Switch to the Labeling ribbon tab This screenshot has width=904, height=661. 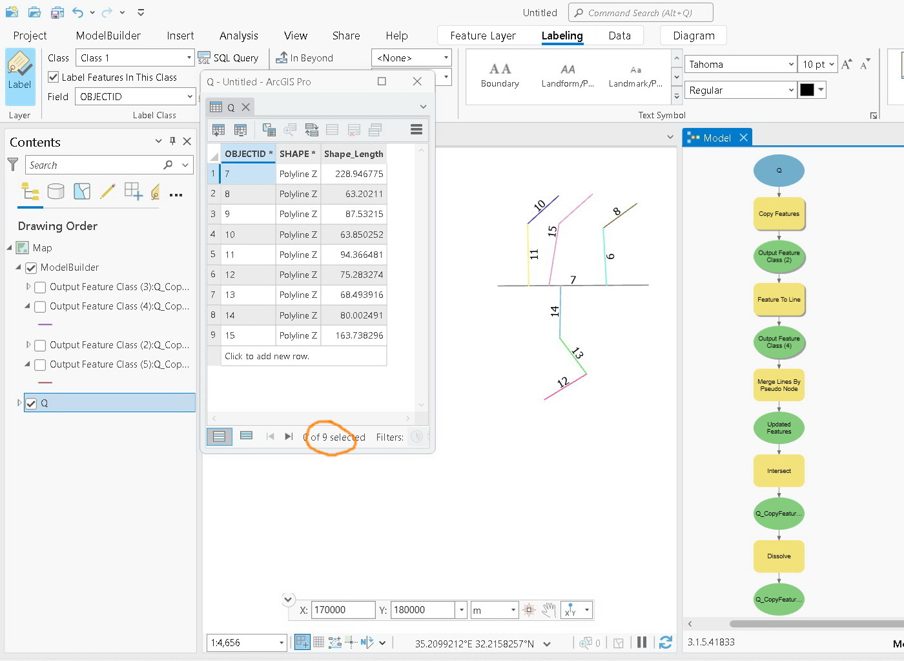click(562, 36)
